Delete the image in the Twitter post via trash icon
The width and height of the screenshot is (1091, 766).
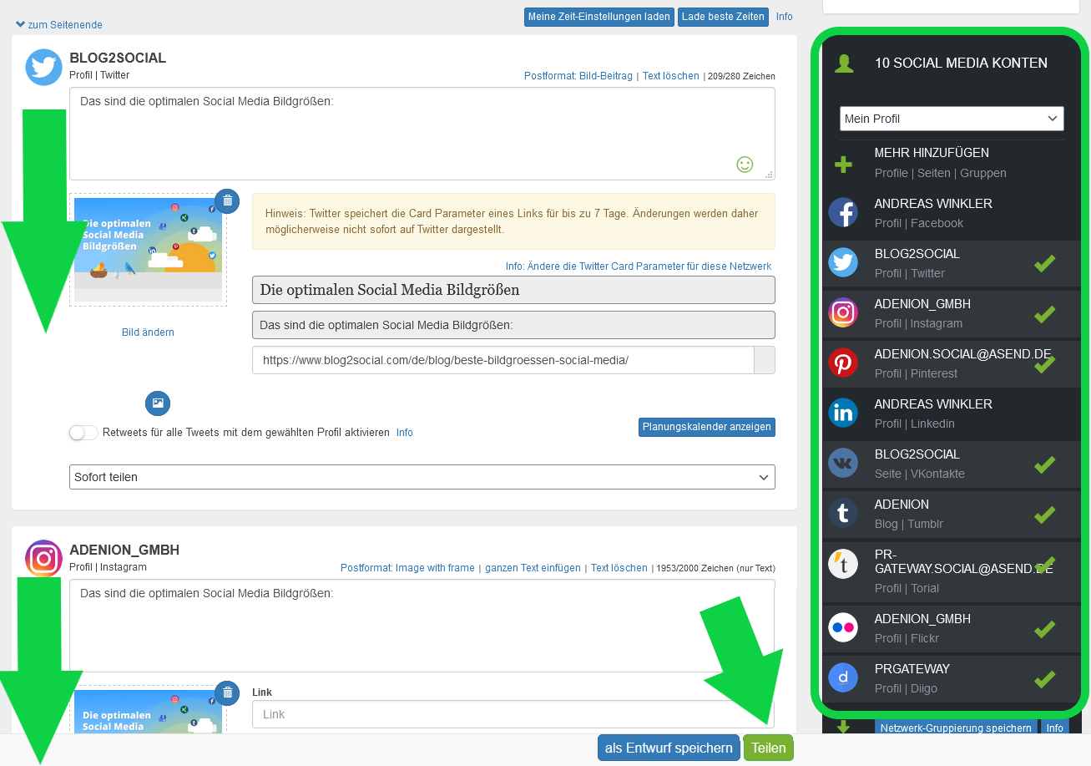tap(227, 201)
